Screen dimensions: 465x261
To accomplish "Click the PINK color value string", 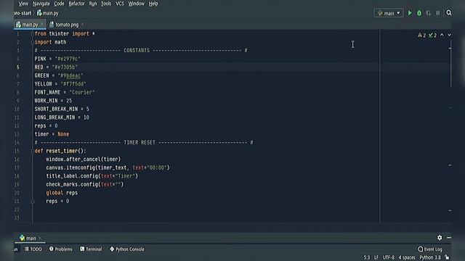I will tap(68, 59).
